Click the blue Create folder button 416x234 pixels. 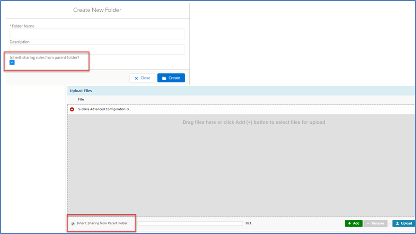171,78
